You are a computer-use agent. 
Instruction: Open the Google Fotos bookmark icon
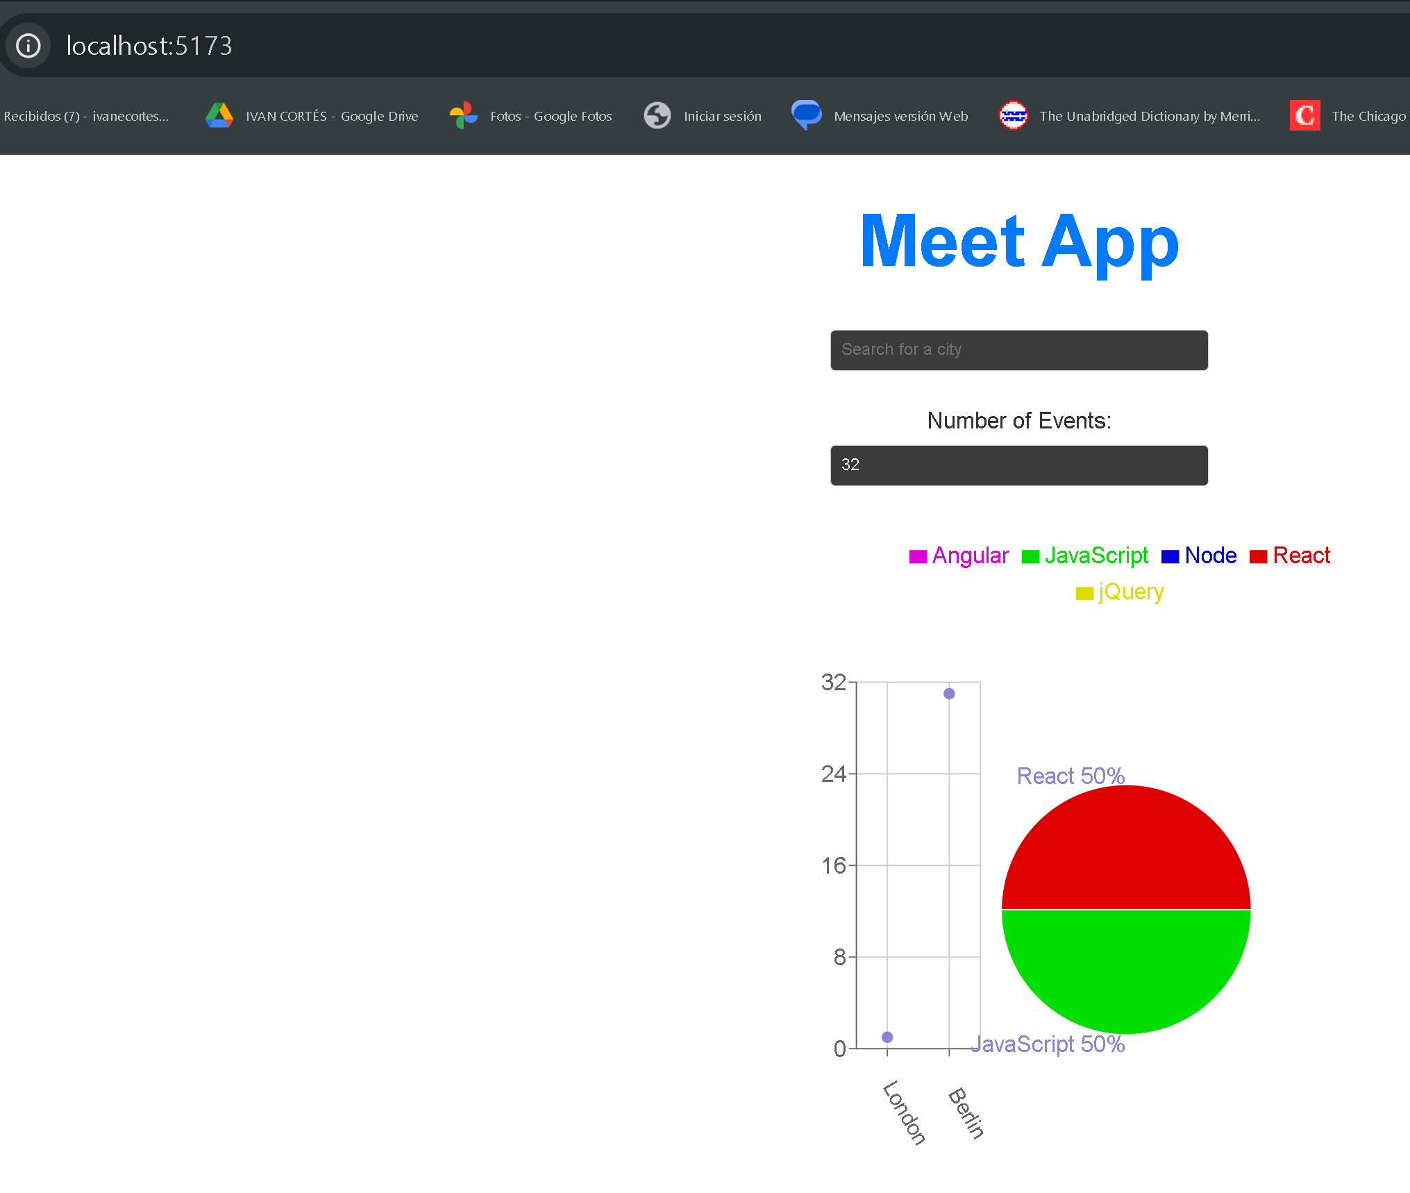(463, 116)
